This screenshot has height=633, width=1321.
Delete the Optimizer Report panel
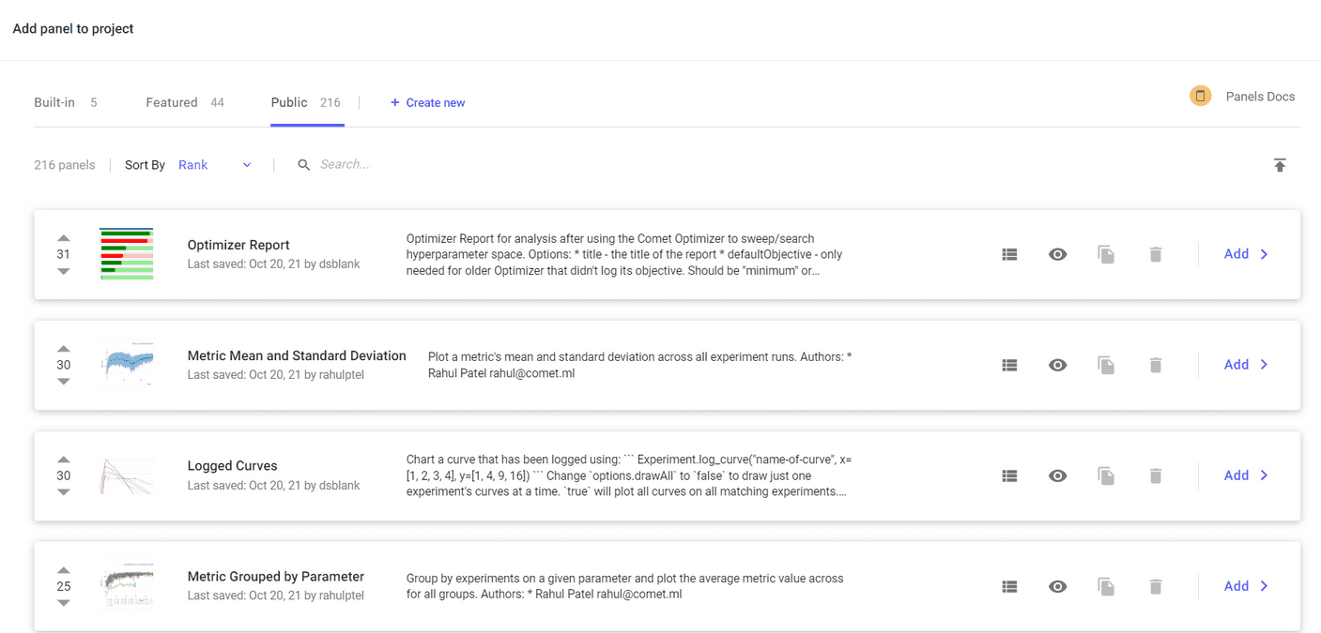[x=1155, y=253]
